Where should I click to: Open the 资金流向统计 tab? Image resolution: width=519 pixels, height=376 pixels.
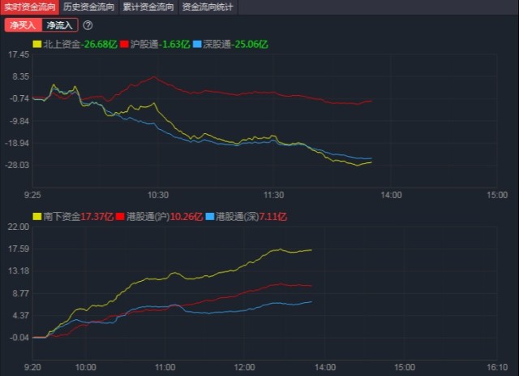tap(207, 6)
